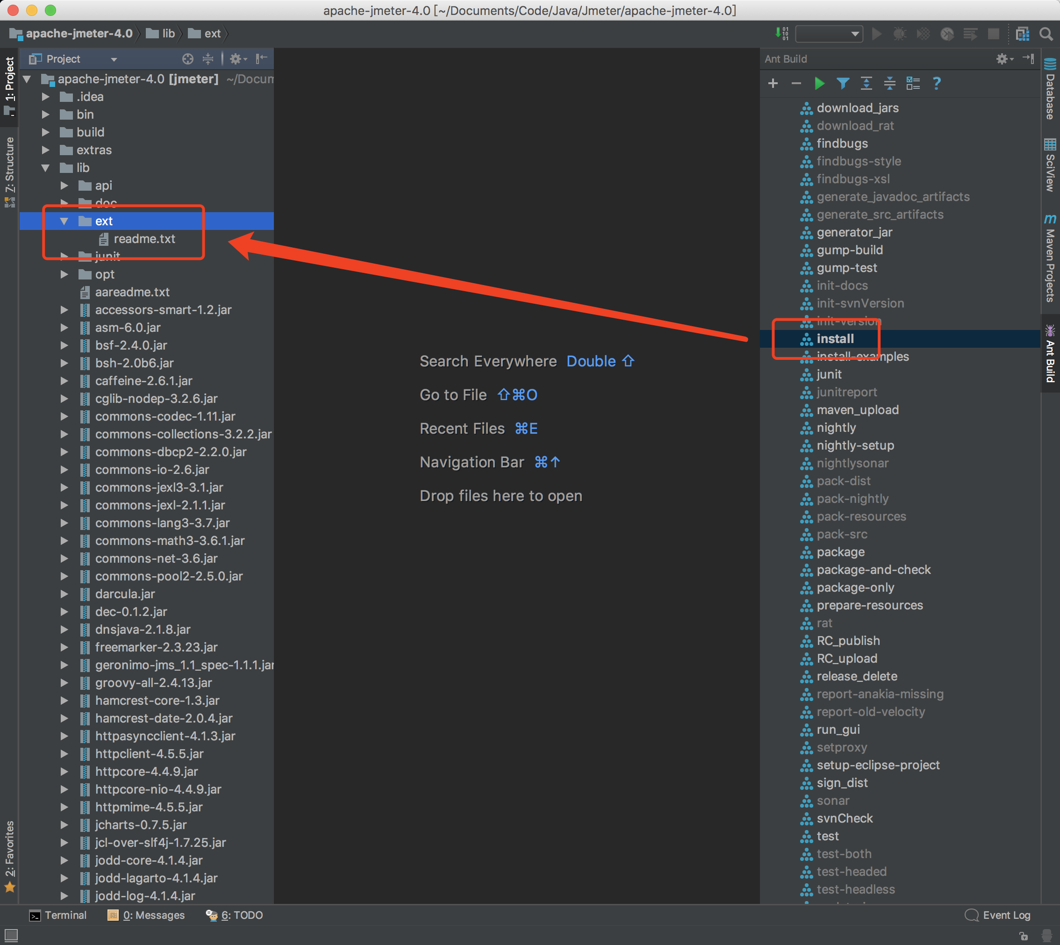
Task: Collapse the apache-jmeter-4.0 root node
Action: [28, 79]
